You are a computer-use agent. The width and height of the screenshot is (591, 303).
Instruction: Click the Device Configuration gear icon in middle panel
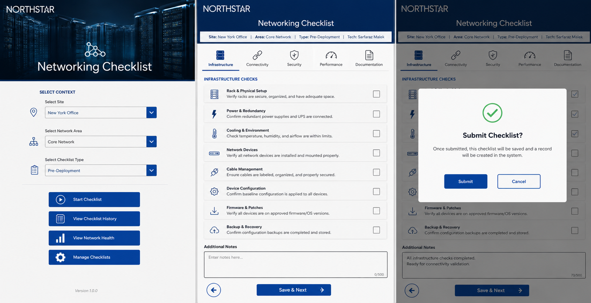coord(214,191)
